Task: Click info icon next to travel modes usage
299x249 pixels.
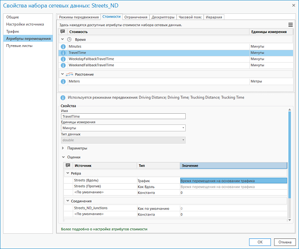Action: point(63,98)
